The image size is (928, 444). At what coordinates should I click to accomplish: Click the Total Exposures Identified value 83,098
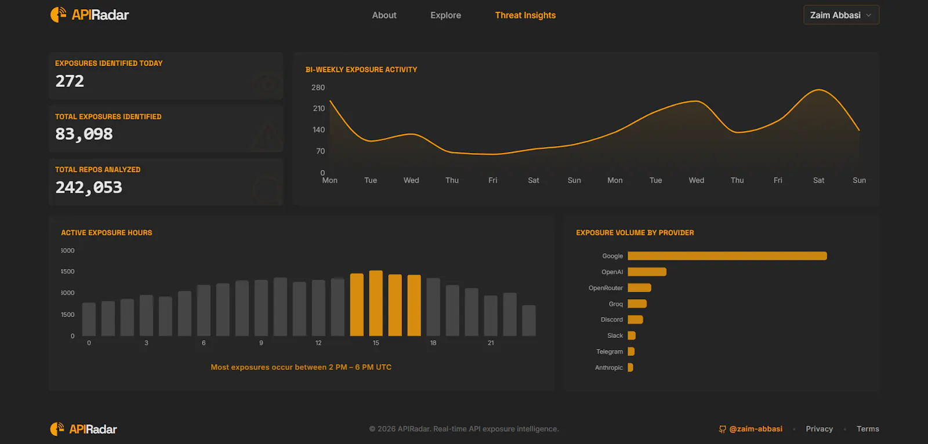click(x=84, y=134)
